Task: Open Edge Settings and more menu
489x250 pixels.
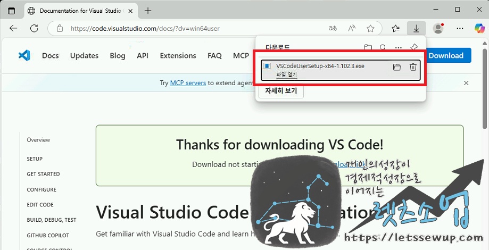Action: pos(460,29)
